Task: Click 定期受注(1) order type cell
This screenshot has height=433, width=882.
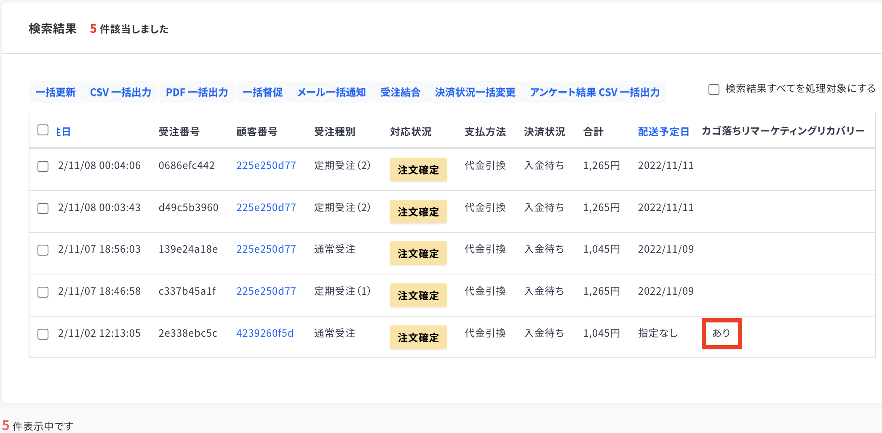Action: pyautogui.click(x=342, y=291)
